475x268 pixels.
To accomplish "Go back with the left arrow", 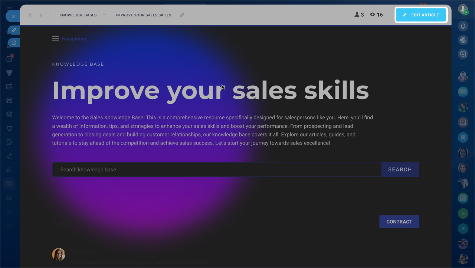I will click(30, 15).
